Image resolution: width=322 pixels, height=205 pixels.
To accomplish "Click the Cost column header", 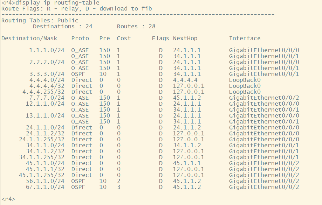I will [124, 38].
